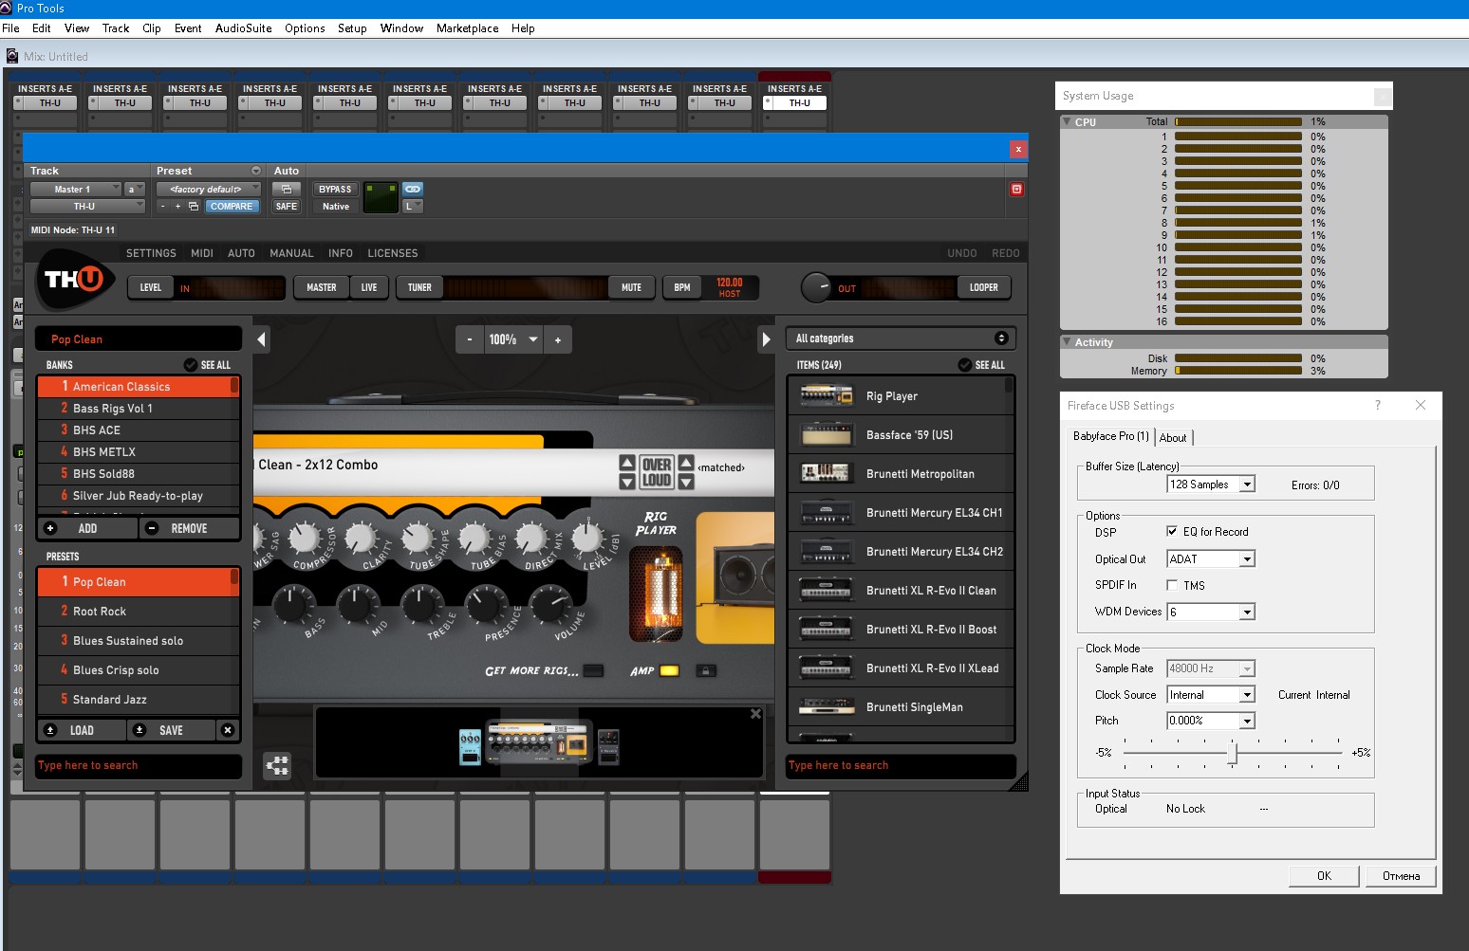Open the Marketplace menu

tap(467, 28)
